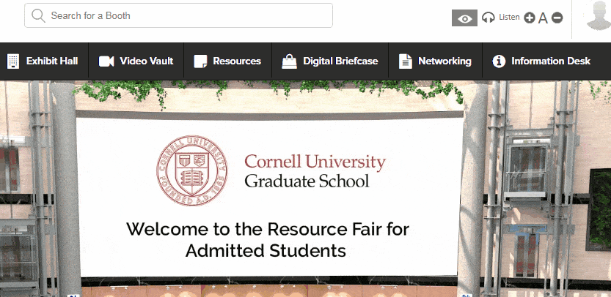
Task: Click the Video Vault camera icon
Action: pyautogui.click(x=106, y=61)
